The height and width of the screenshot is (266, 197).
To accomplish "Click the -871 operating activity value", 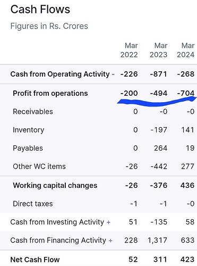I will coord(159,74).
